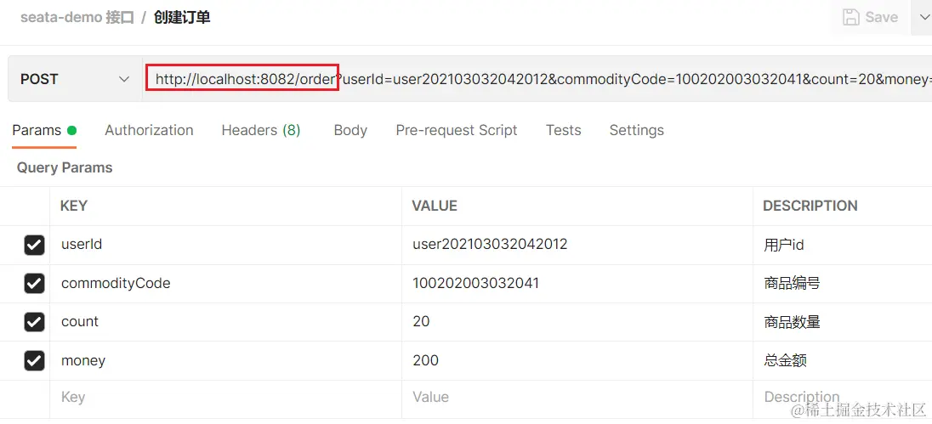Click the count key cell
Viewport: 932px width, 424px height.
click(226, 322)
